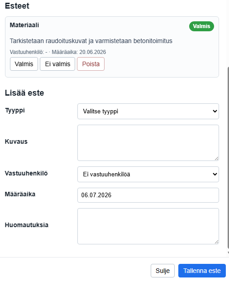The image size is (229, 282).
Task: Click the Materiaali heading text
Action: [24, 25]
